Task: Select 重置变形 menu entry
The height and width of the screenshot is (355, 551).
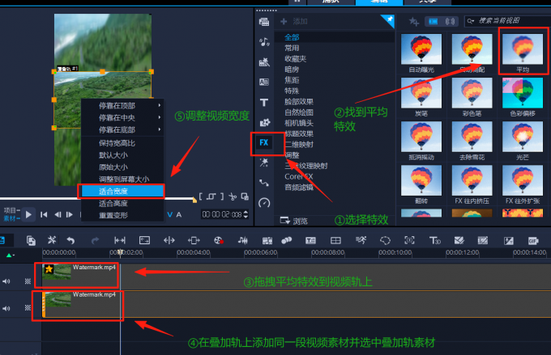Action: point(122,215)
